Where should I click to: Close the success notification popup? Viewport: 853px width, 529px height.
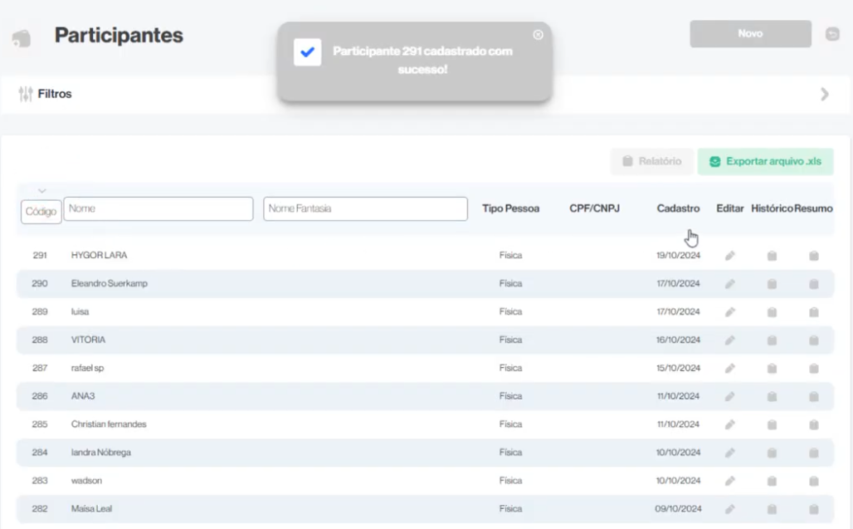click(538, 35)
